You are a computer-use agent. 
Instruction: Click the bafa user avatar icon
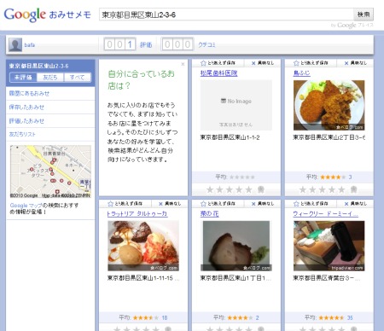pos(15,44)
